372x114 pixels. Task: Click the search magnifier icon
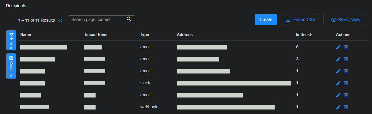click(x=129, y=19)
